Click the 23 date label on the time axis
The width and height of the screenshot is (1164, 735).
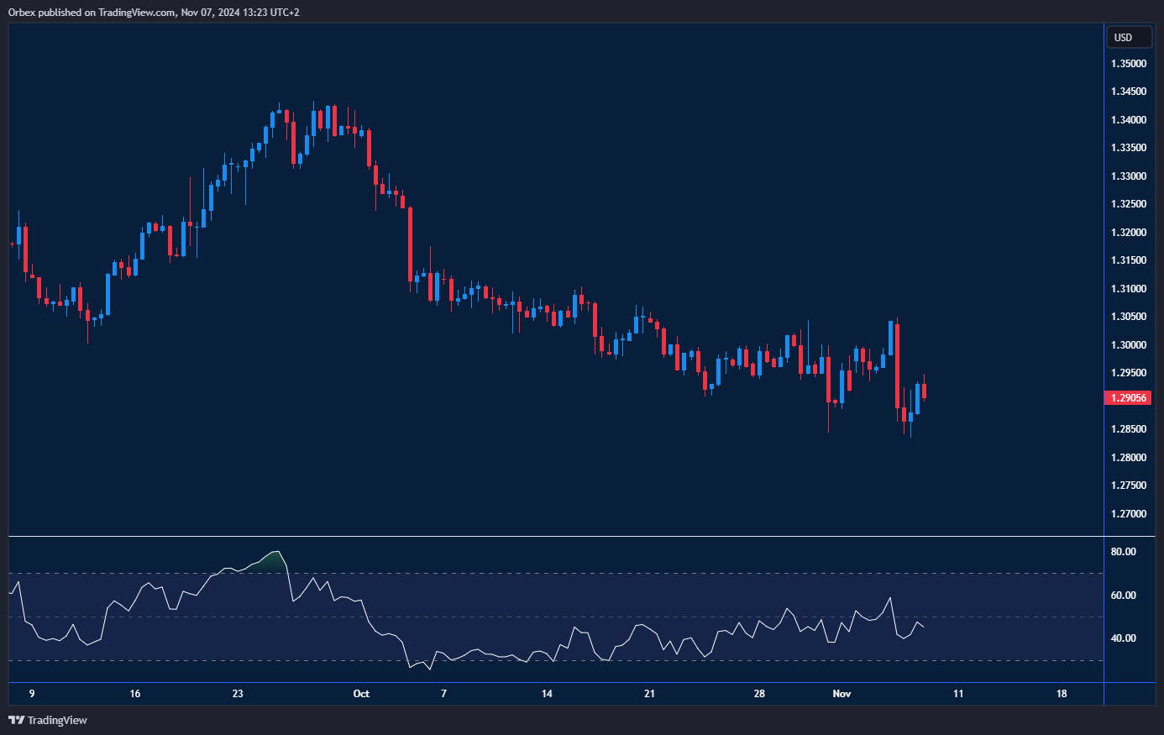pyautogui.click(x=238, y=694)
